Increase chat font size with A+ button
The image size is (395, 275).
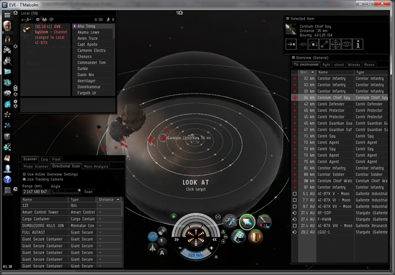(29, 20)
